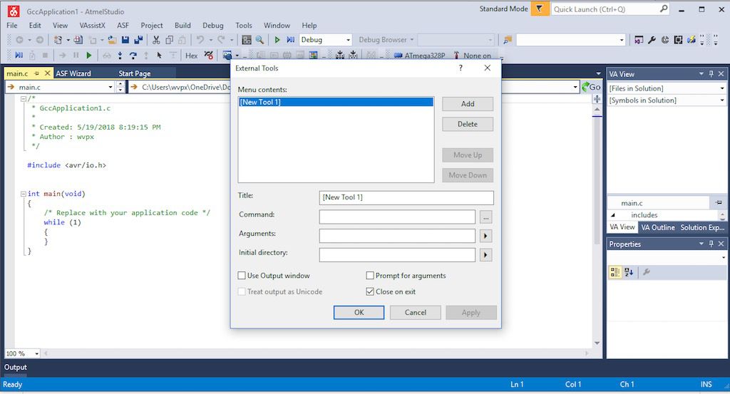Click the clear all breakpoints icon
This screenshot has height=394, width=730.
[209, 56]
